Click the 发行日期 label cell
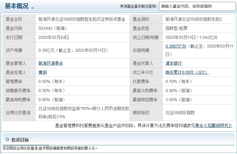Viewport: 237px width, 154px height. click(19, 37)
